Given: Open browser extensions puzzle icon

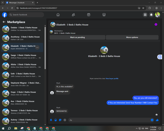Looking at the screenshot, I should 150,8.
